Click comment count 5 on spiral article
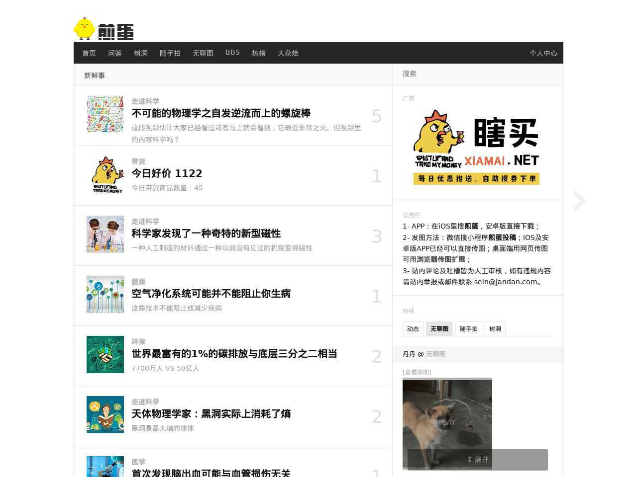 (x=377, y=116)
